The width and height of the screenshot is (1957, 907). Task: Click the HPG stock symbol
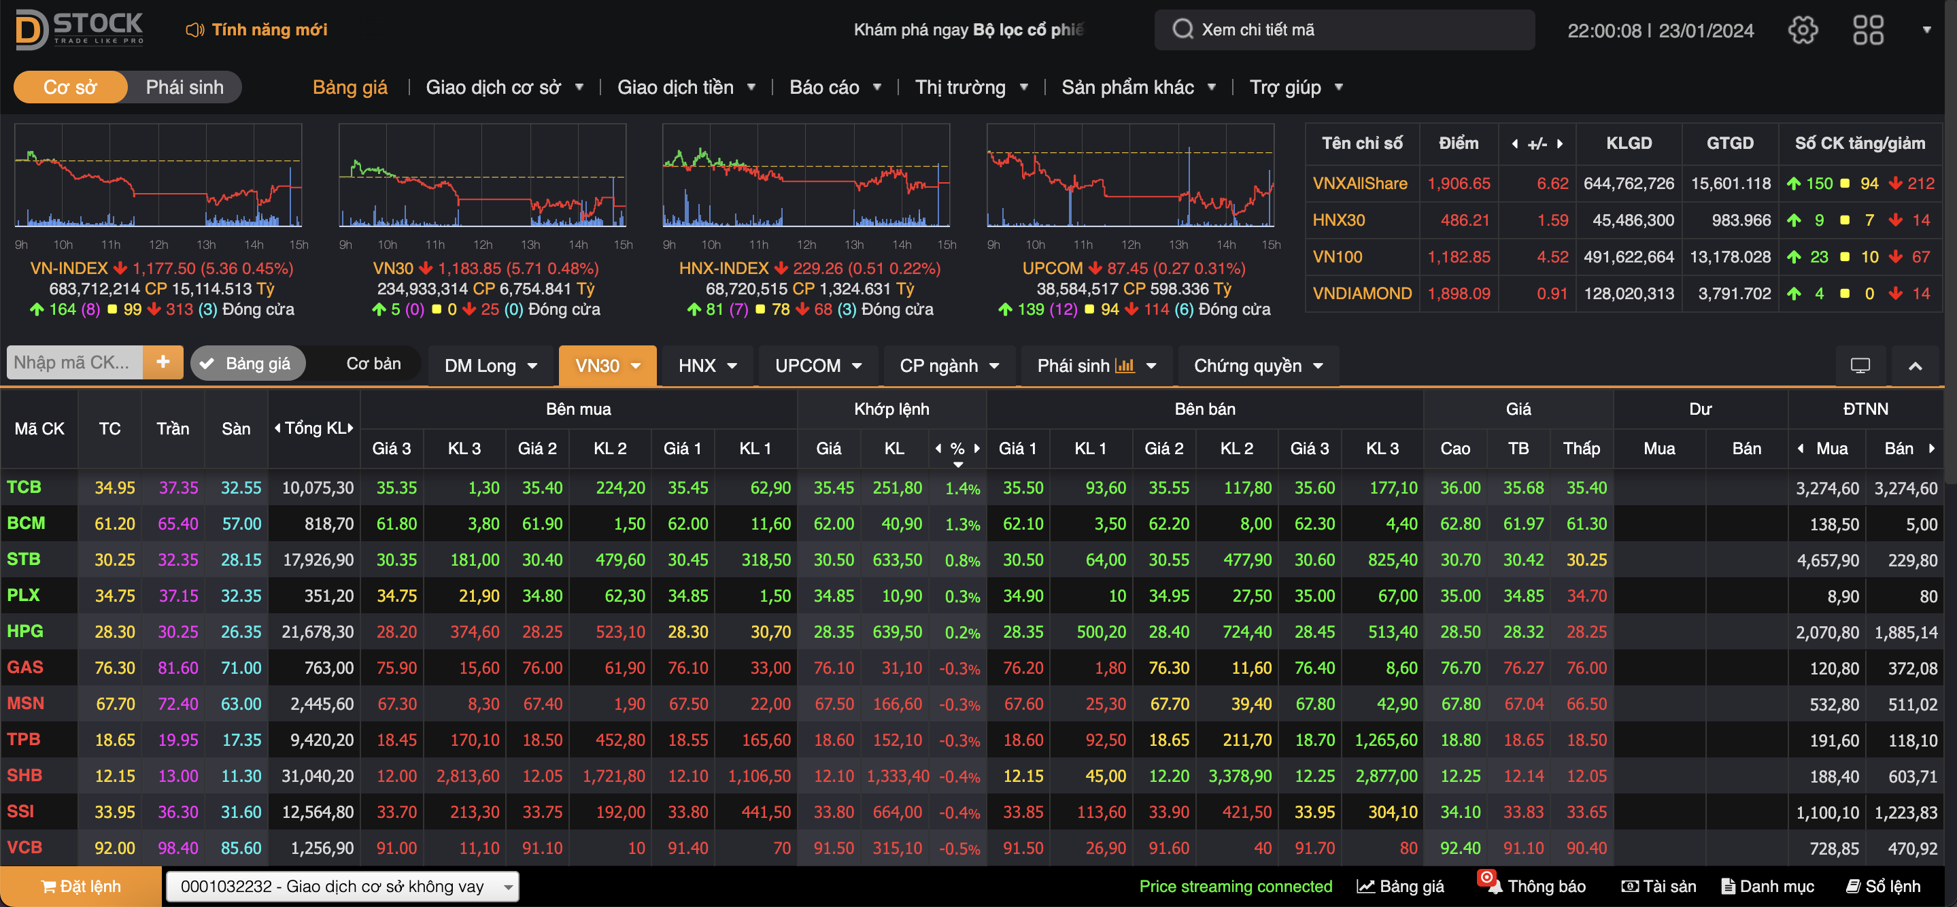click(x=24, y=631)
